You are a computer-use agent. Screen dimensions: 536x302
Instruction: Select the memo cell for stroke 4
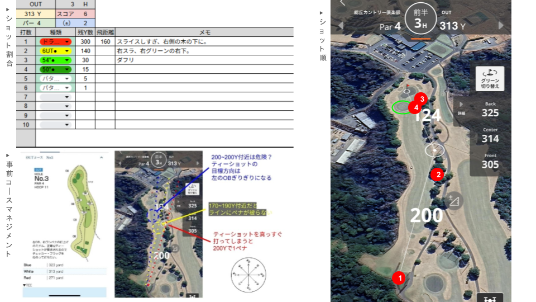tap(204, 69)
